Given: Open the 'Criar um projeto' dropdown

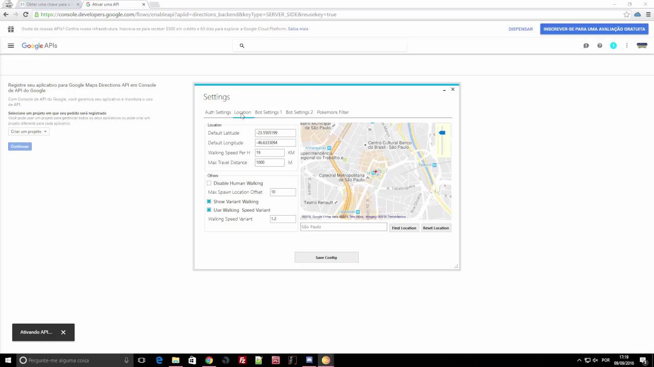Looking at the screenshot, I should pyautogui.click(x=29, y=132).
